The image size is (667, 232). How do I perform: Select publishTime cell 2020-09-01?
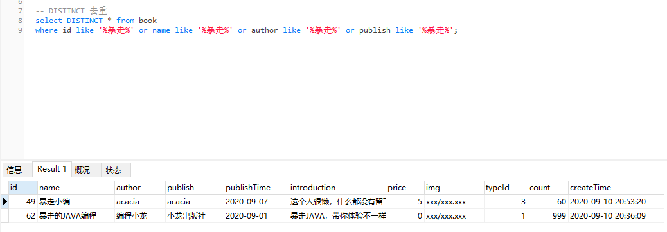pos(256,216)
